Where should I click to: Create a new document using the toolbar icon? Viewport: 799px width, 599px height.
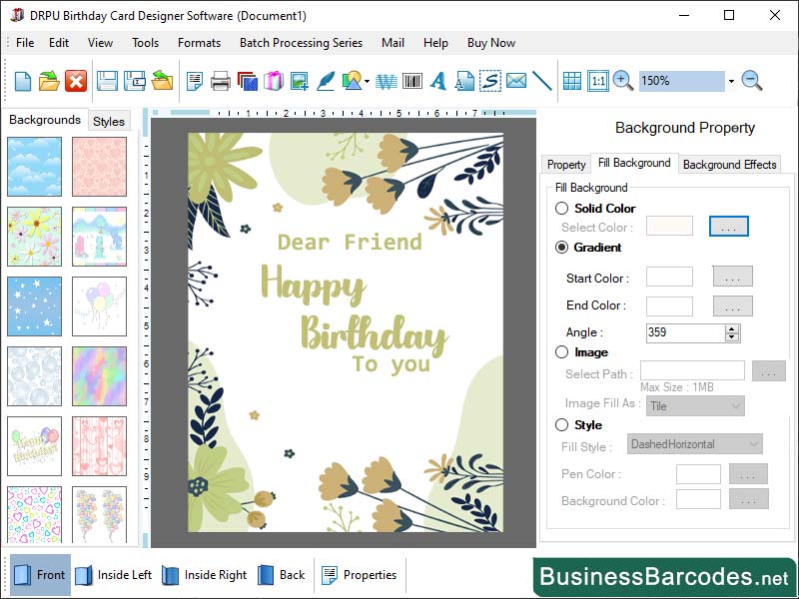pos(22,81)
